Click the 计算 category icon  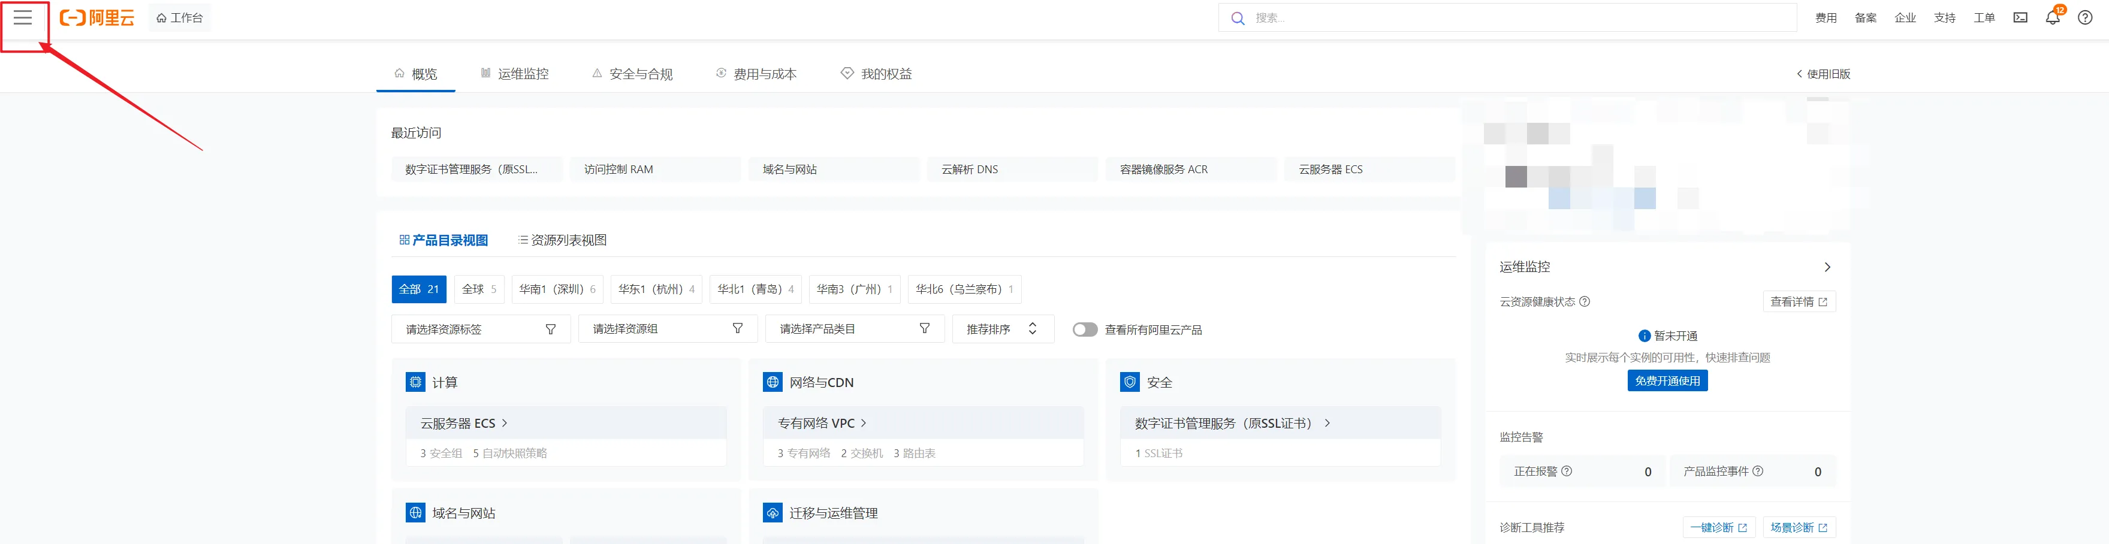point(415,382)
